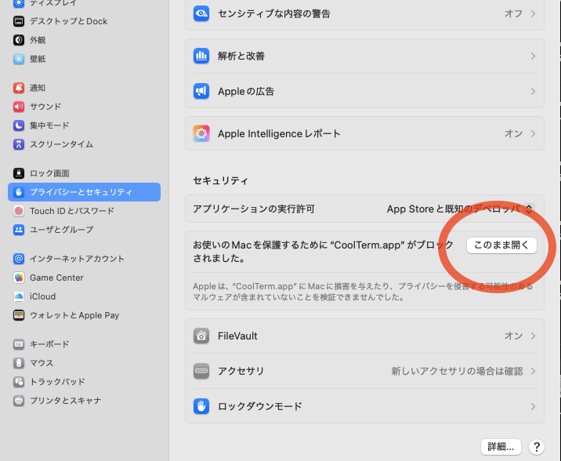Screen dimensions: 561x461
Task: Click the プリンタとスキャナ printer icon
Action: point(19,401)
